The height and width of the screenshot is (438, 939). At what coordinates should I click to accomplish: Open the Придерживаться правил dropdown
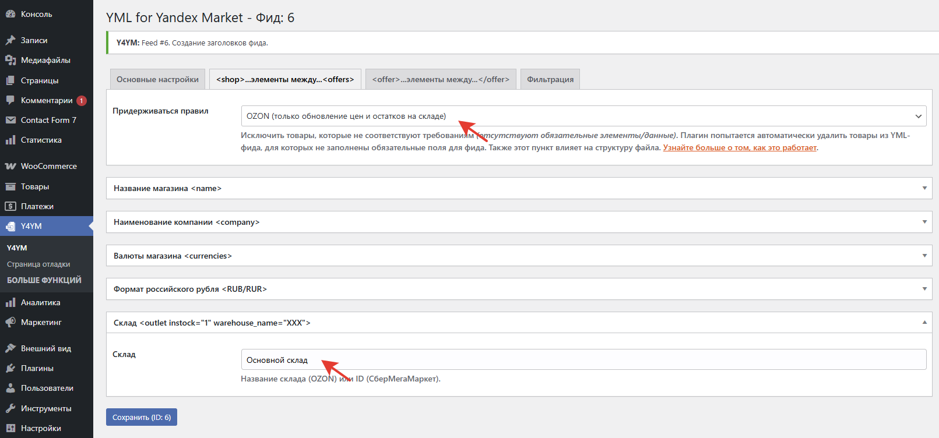[x=583, y=116]
